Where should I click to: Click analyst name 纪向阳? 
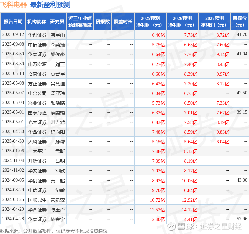tap(57, 132)
